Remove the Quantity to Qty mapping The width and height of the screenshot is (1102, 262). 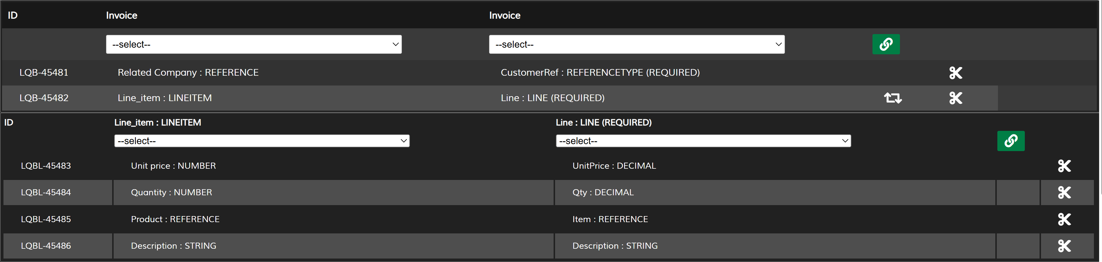[x=1064, y=193]
